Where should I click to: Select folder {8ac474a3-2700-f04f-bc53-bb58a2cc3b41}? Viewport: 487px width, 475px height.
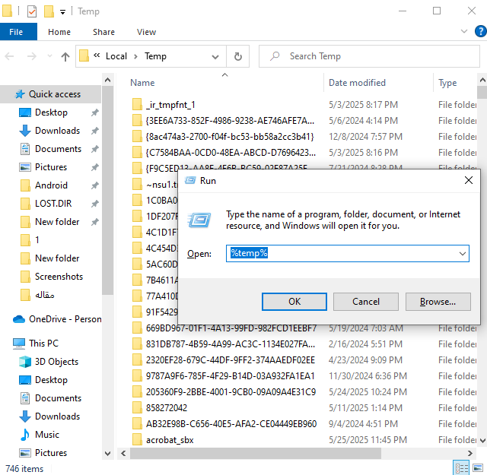[x=230, y=137]
